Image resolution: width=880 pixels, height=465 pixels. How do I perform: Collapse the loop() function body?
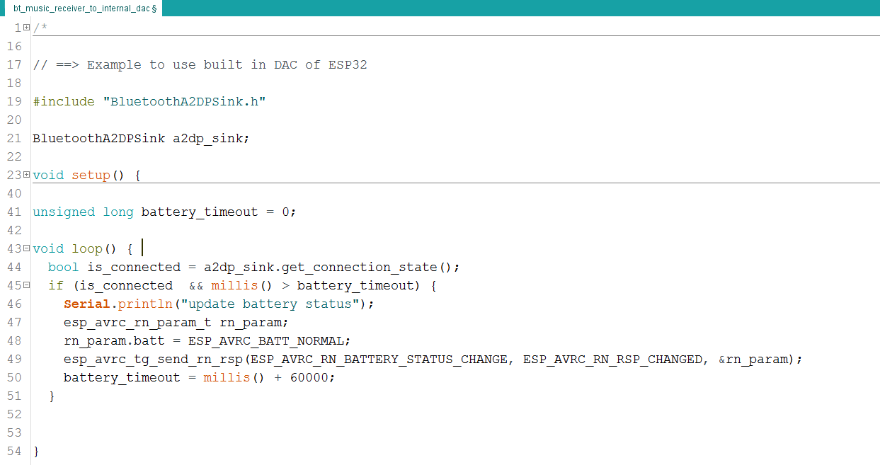(25, 248)
